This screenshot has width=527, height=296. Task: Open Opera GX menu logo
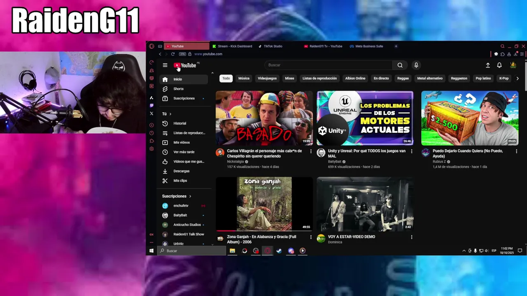click(x=152, y=46)
